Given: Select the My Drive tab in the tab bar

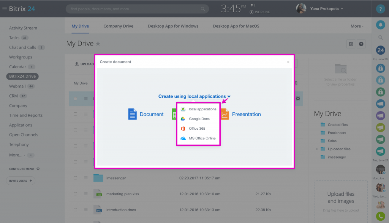Looking at the screenshot, I should tap(80, 26).
